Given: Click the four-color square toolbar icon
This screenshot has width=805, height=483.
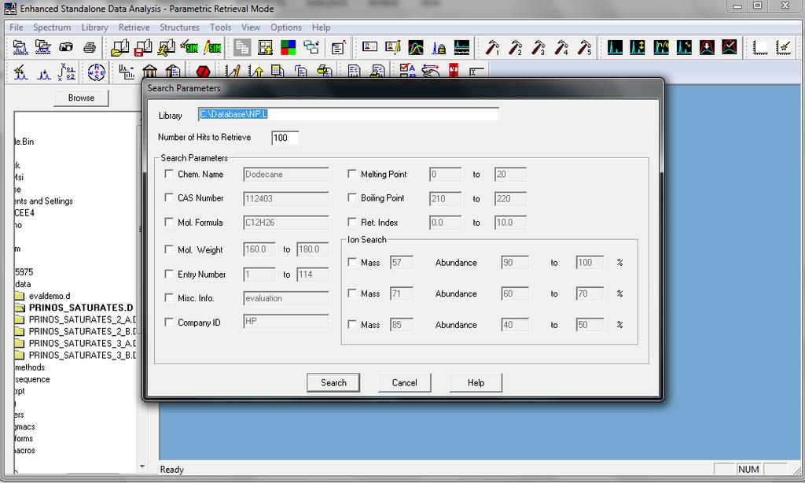Looking at the screenshot, I should (x=288, y=48).
